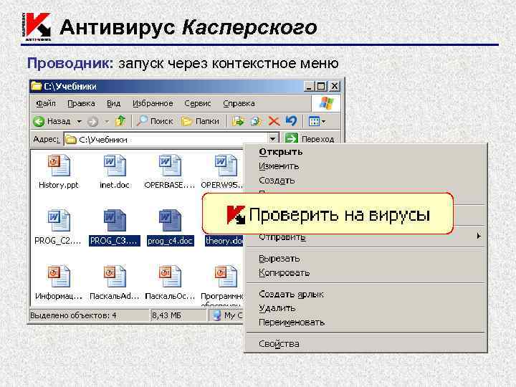The width and height of the screenshot is (516, 387).
Task: Close the C:\Учебники Explorer window
Action: click(335, 86)
